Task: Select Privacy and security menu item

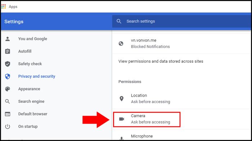Action: (37, 76)
